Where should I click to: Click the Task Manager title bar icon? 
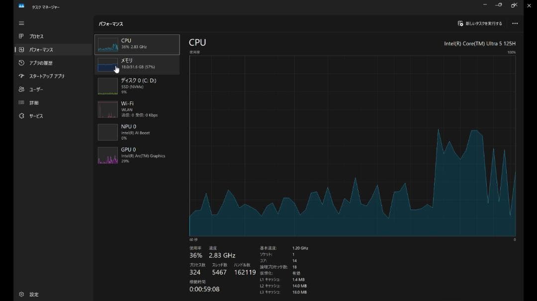21,6
